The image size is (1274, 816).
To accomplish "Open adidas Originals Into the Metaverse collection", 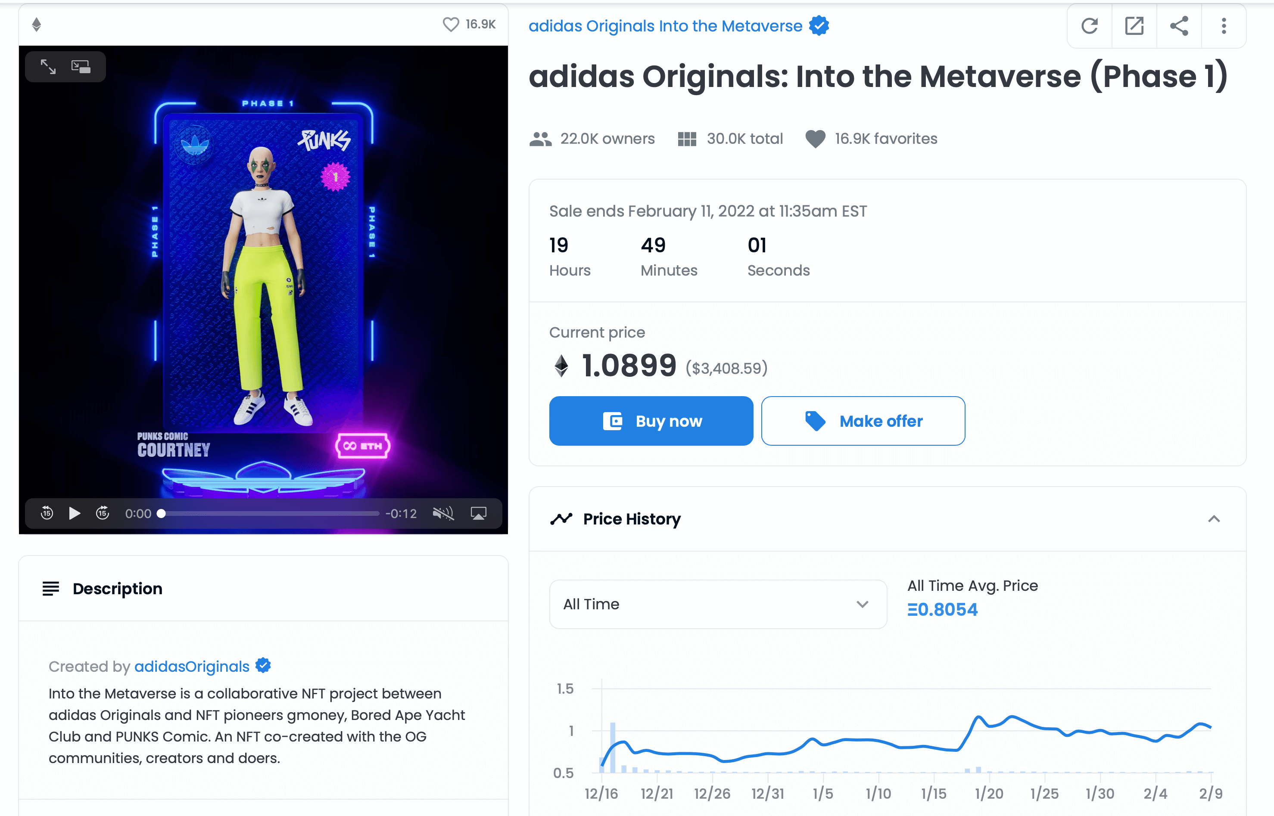I will pos(665,26).
